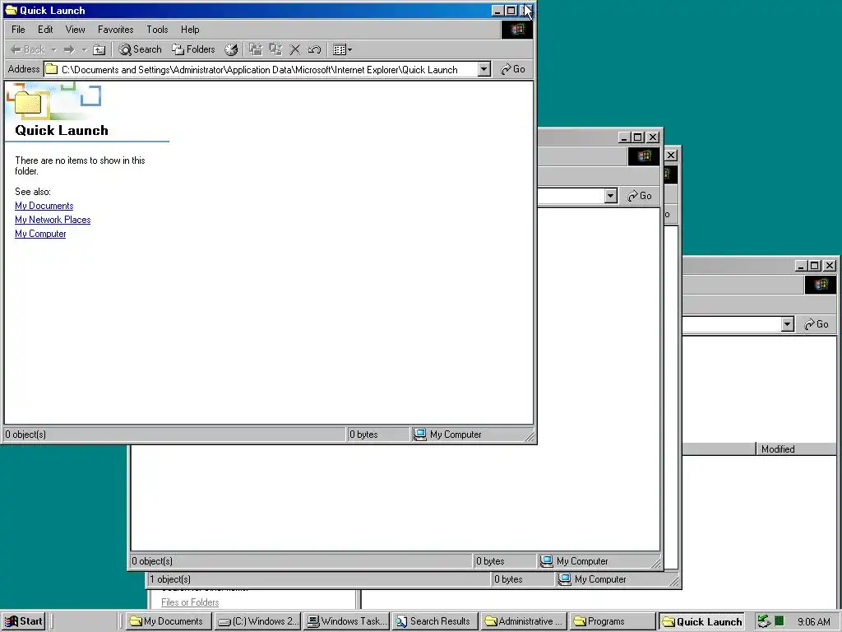Switch to Search Results taskbar button
842x632 pixels.
tap(436, 621)
